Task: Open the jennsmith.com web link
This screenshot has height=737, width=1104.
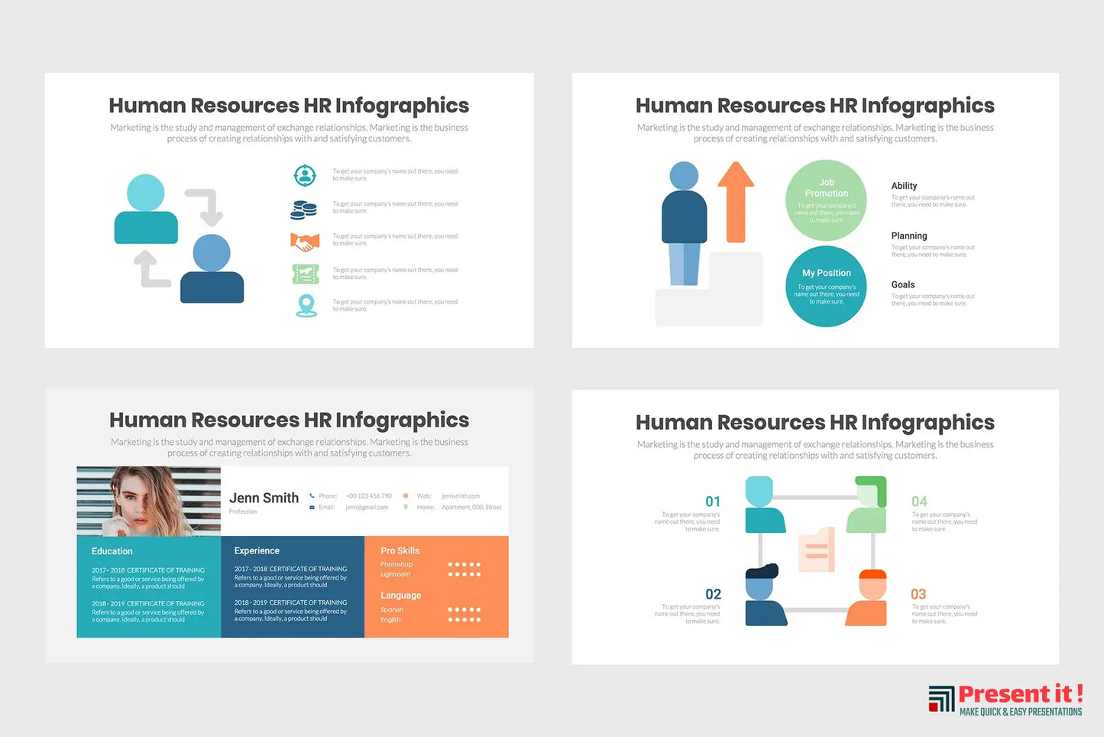Action: tap(461, 496)
